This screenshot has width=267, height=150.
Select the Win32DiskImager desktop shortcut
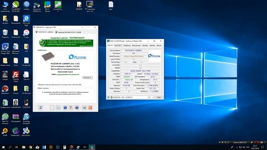click(26, 132)
